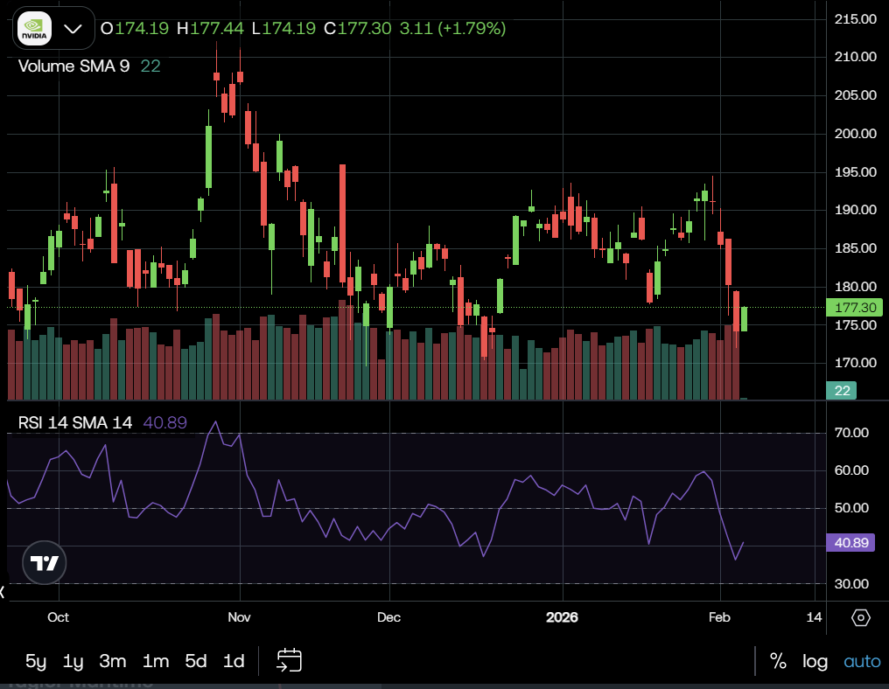Click the TradingView logo in the RSI pane
This screenshot has width=889, height=689.
(44, 563)
